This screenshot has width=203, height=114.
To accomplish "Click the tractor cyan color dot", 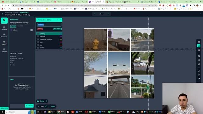I will [61, 48].
